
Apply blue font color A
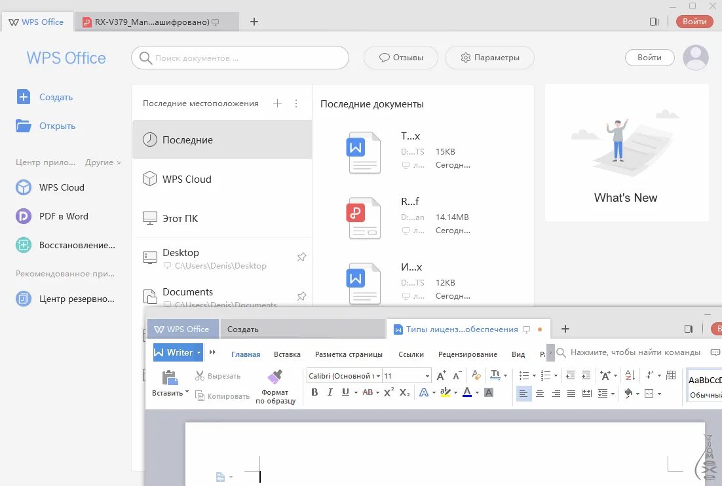[467, 392]
